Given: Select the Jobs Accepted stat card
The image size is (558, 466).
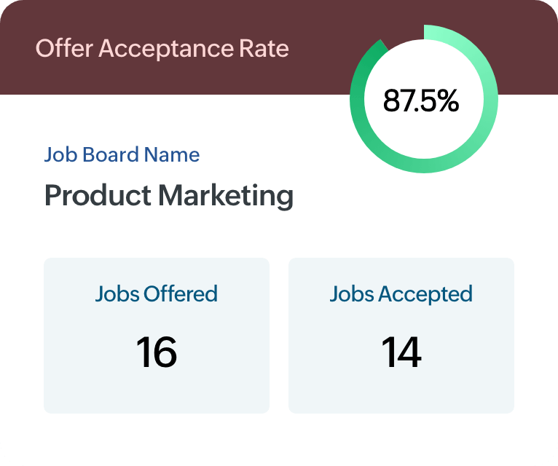Looking at the screenshot, I should 401,336.
